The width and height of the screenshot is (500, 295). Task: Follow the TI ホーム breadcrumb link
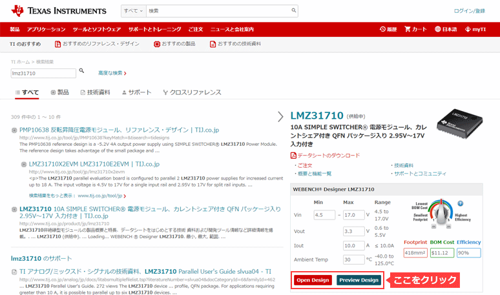coord(20,62)
